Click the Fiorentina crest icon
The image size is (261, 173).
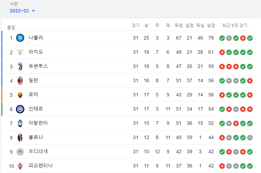[20, 166]
